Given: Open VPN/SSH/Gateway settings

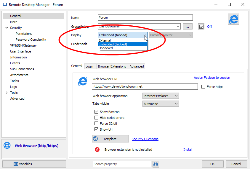Looking at the screenshot, I should [x=23, y=45].
